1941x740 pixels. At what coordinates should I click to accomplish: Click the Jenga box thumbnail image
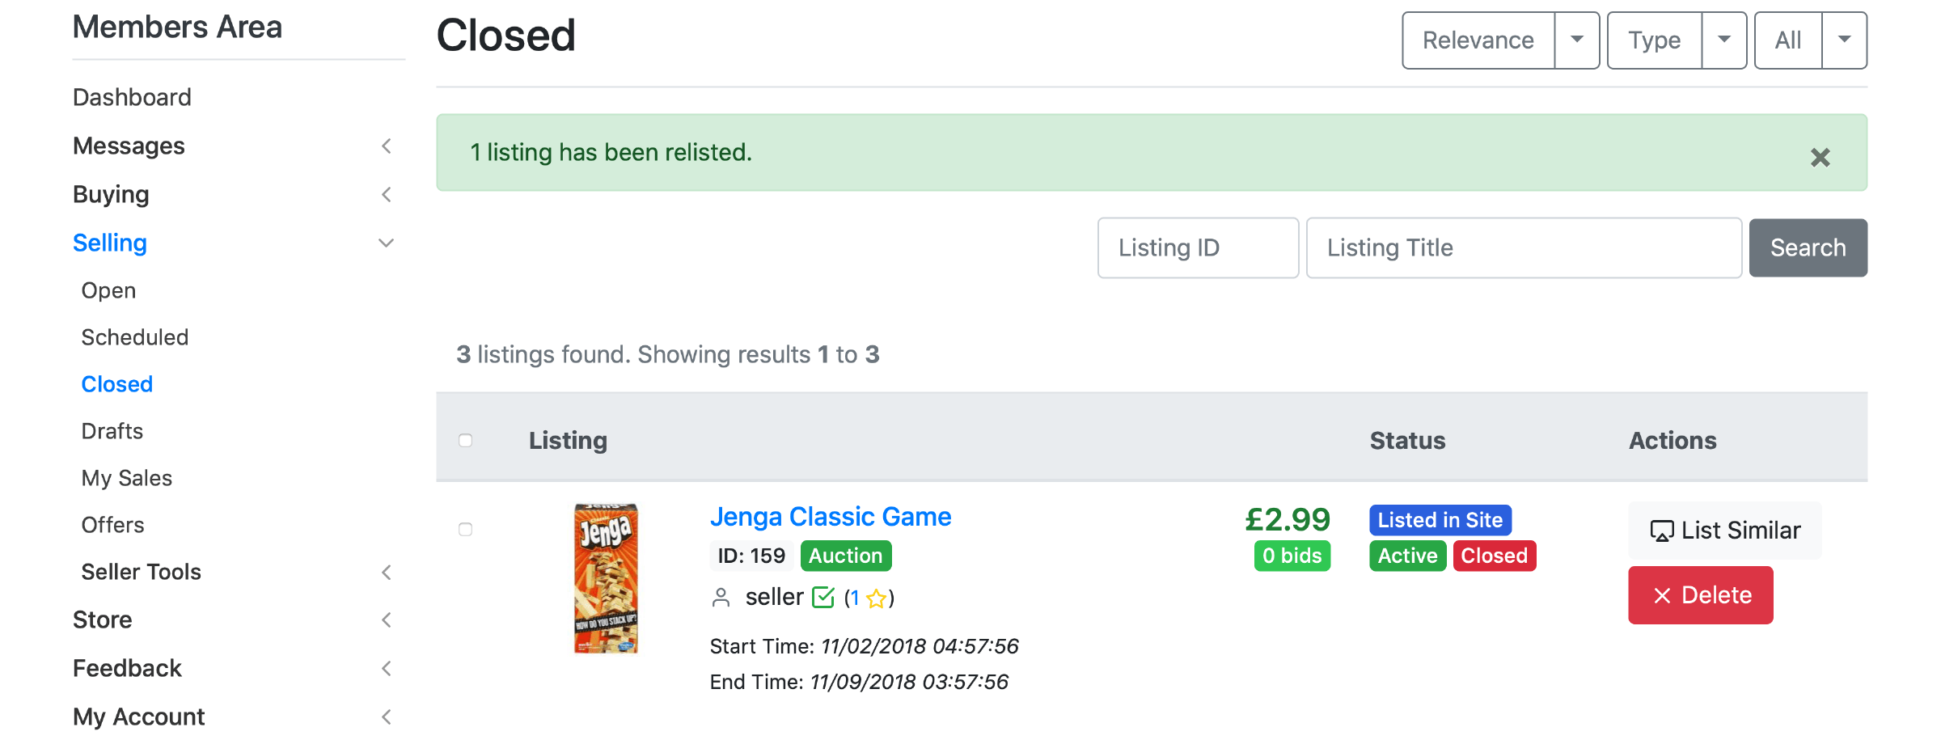pos(606,578)
